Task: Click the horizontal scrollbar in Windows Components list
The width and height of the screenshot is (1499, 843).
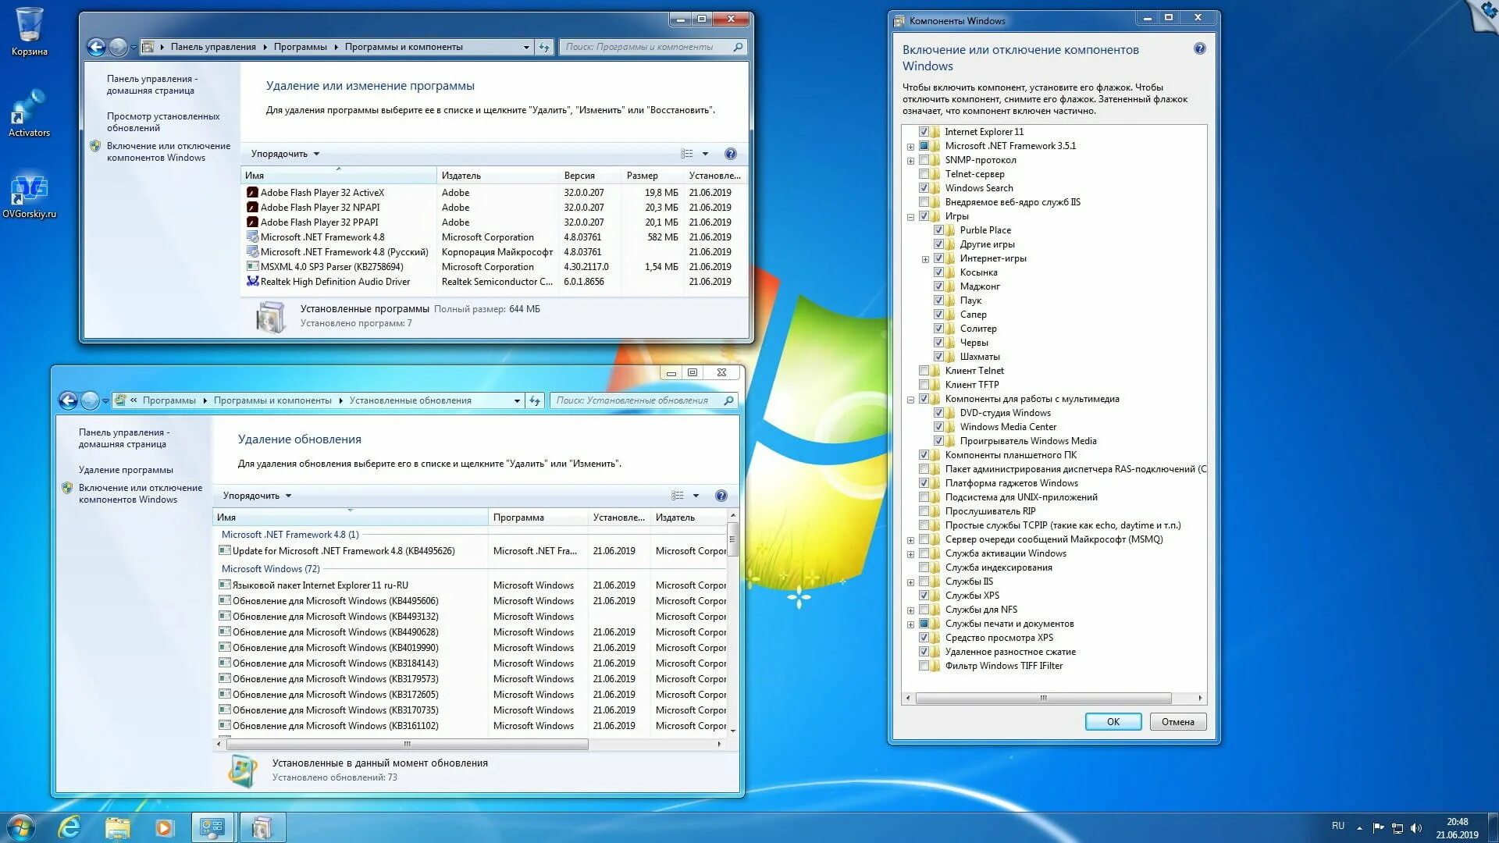Action: (1043, 698)
